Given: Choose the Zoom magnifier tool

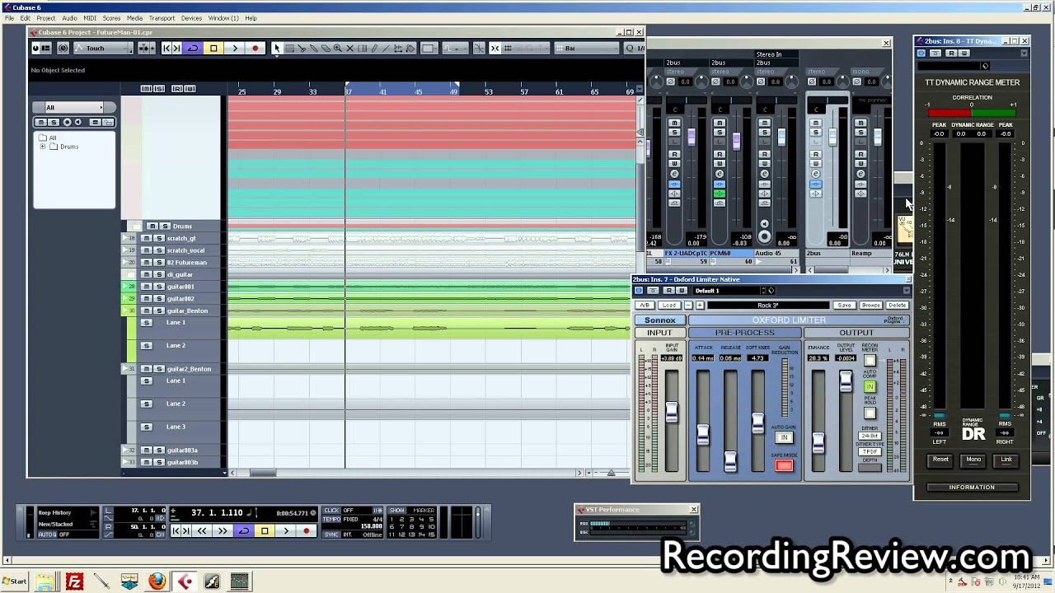Looking at the screenshot, I should (338, 49).
